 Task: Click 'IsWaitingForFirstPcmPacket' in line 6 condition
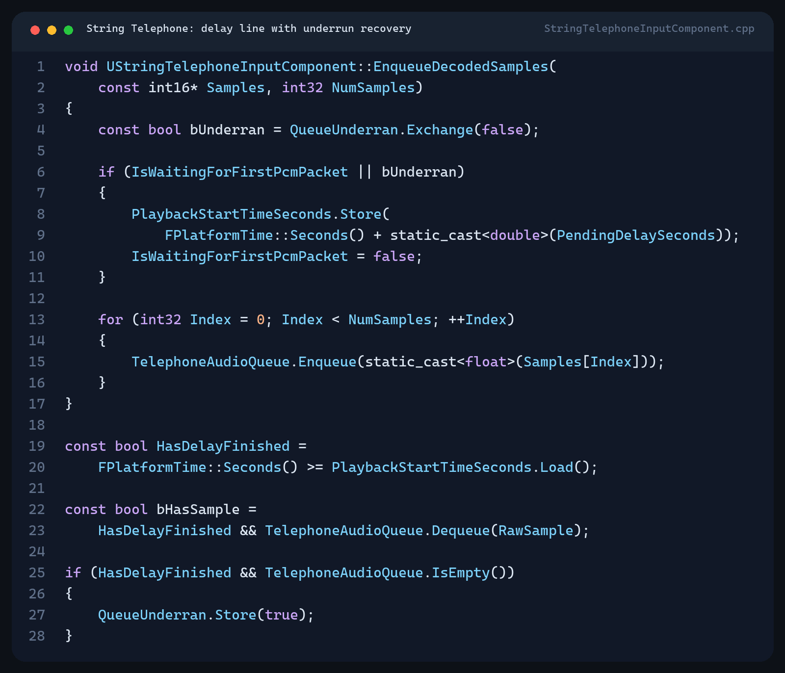click(x=239, y=172)
